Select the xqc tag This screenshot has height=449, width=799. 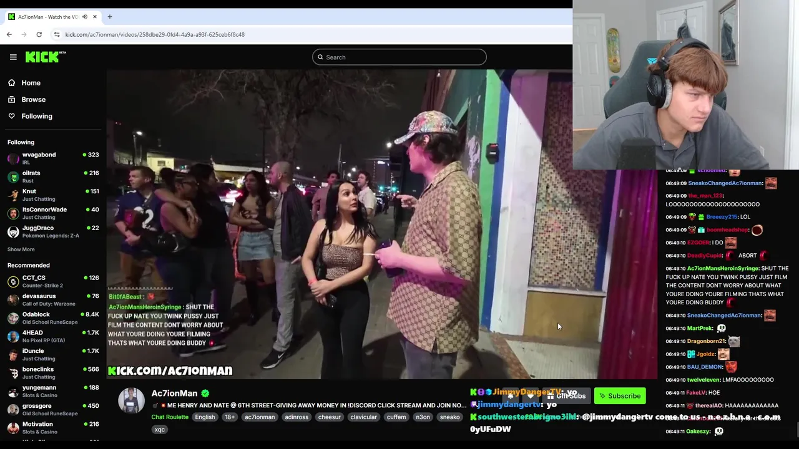[160, 430]
